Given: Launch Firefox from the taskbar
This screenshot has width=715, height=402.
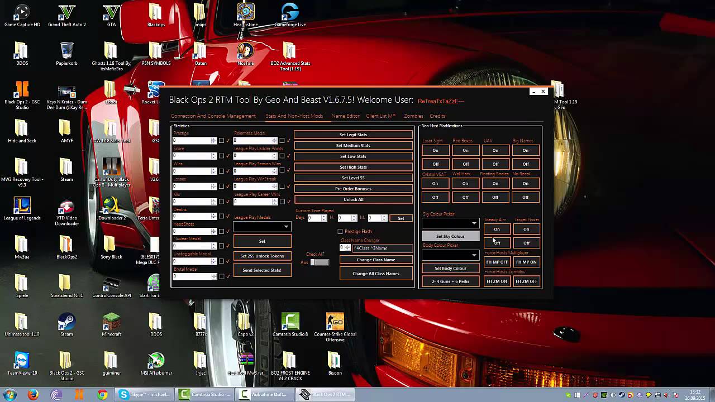Looking at the screenshot, I should pyautogui.click(x=33, y=395).
